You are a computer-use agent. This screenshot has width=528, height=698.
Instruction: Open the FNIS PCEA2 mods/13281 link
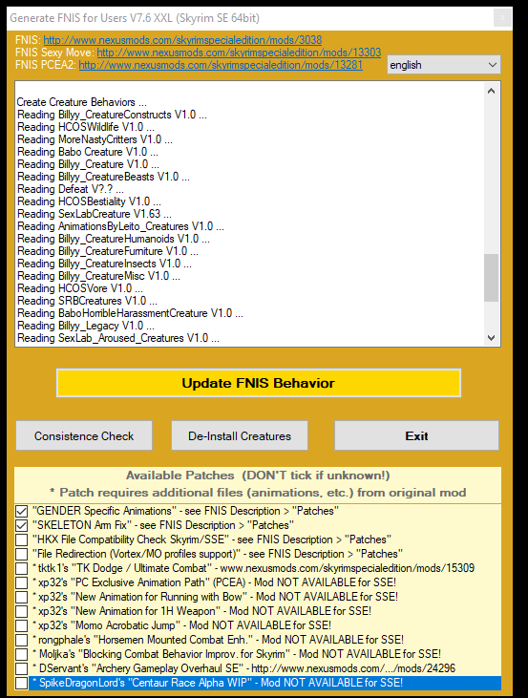click(x=221, y=65)
